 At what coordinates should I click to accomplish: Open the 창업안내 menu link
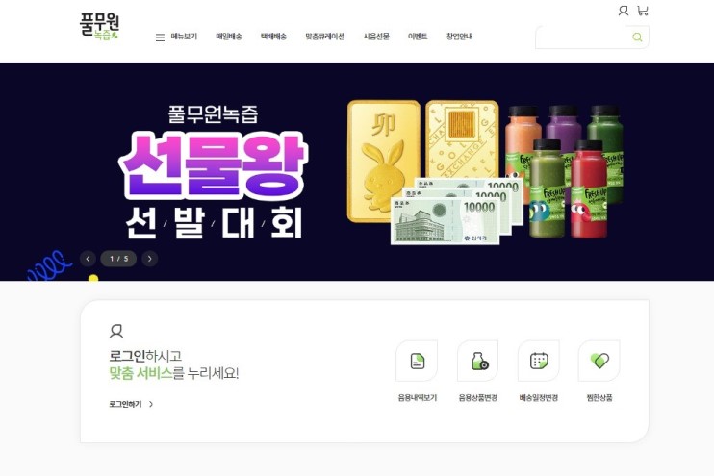coord(459,37)
